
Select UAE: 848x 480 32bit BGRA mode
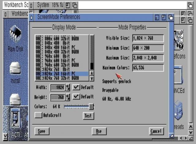[62, 52]
